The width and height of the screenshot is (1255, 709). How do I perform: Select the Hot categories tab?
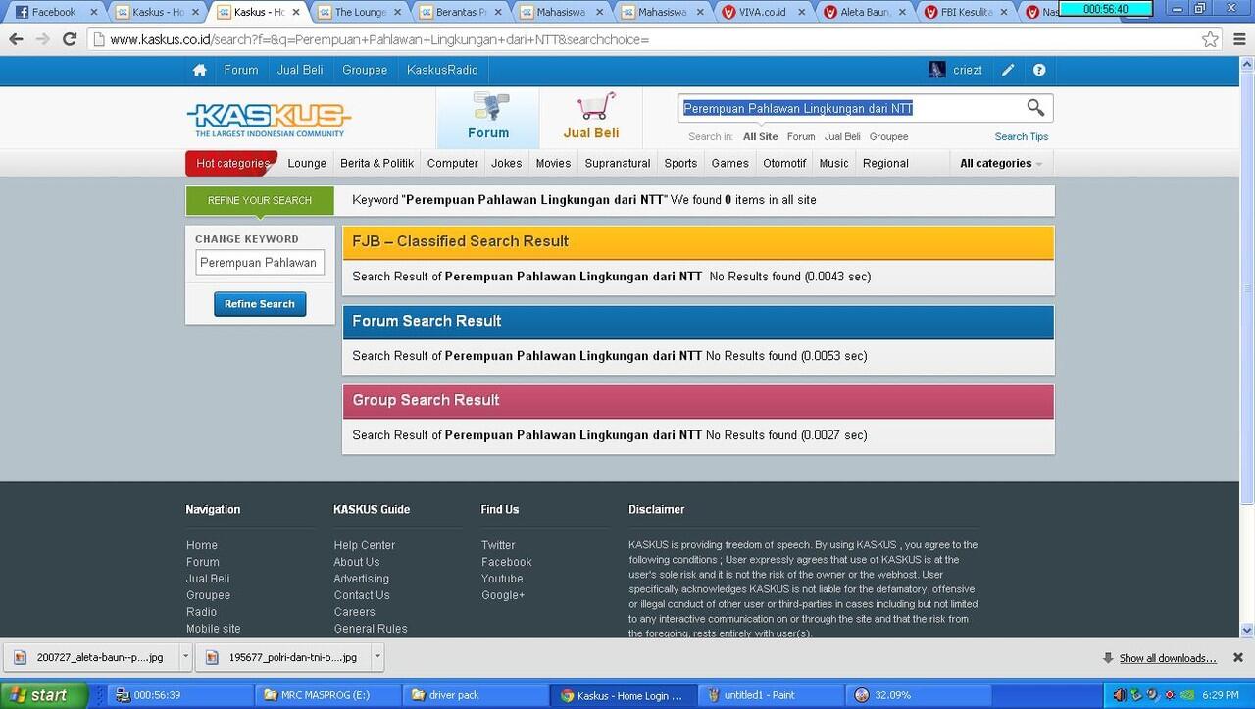pos(231,163)
